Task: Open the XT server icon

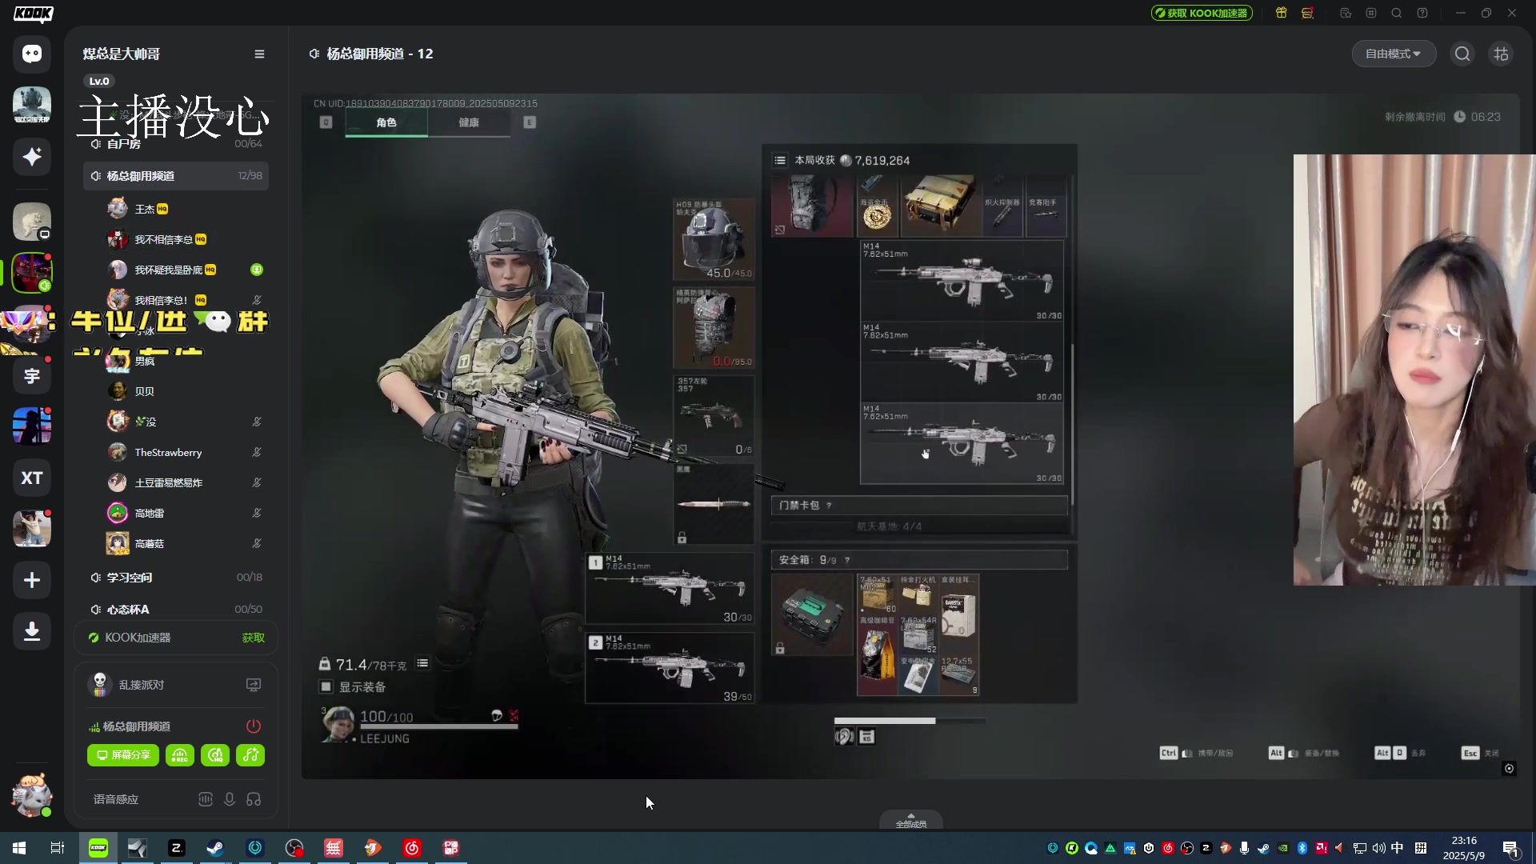Action: click(32, 478)
